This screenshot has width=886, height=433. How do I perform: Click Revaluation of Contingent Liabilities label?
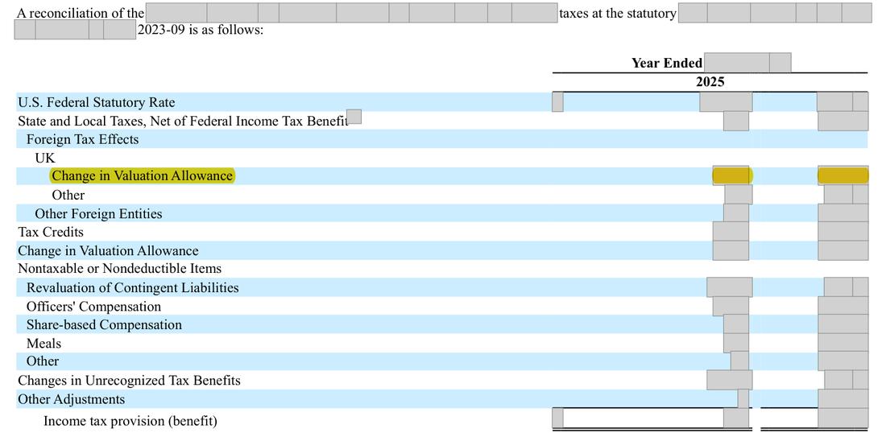coord(133,288)
